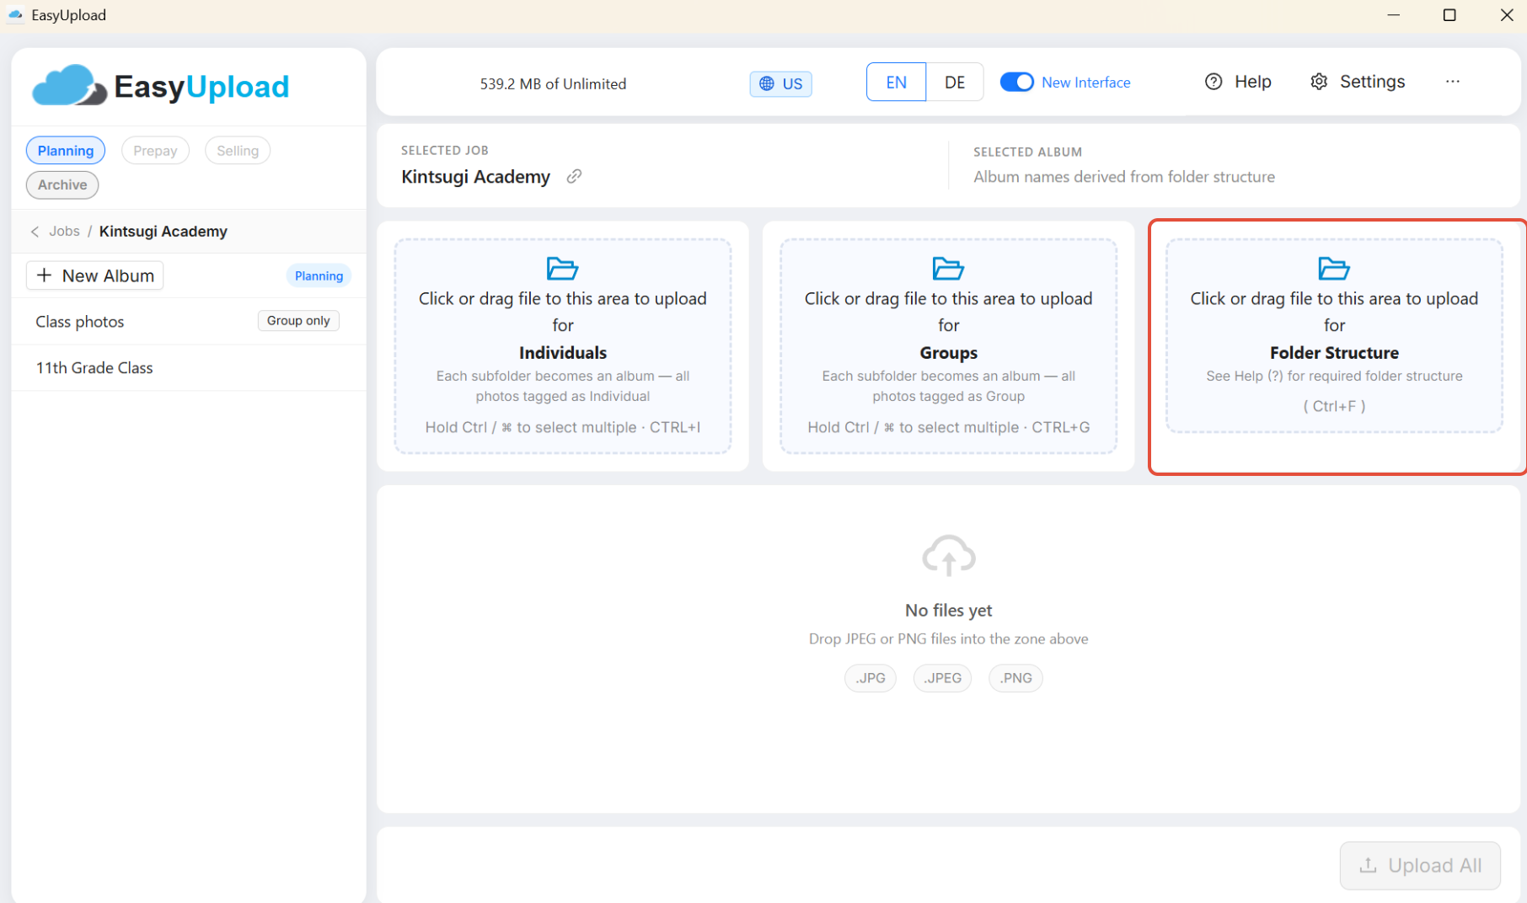Create a New Album
Screen dimensions: 1527x903
click(95, 275)
